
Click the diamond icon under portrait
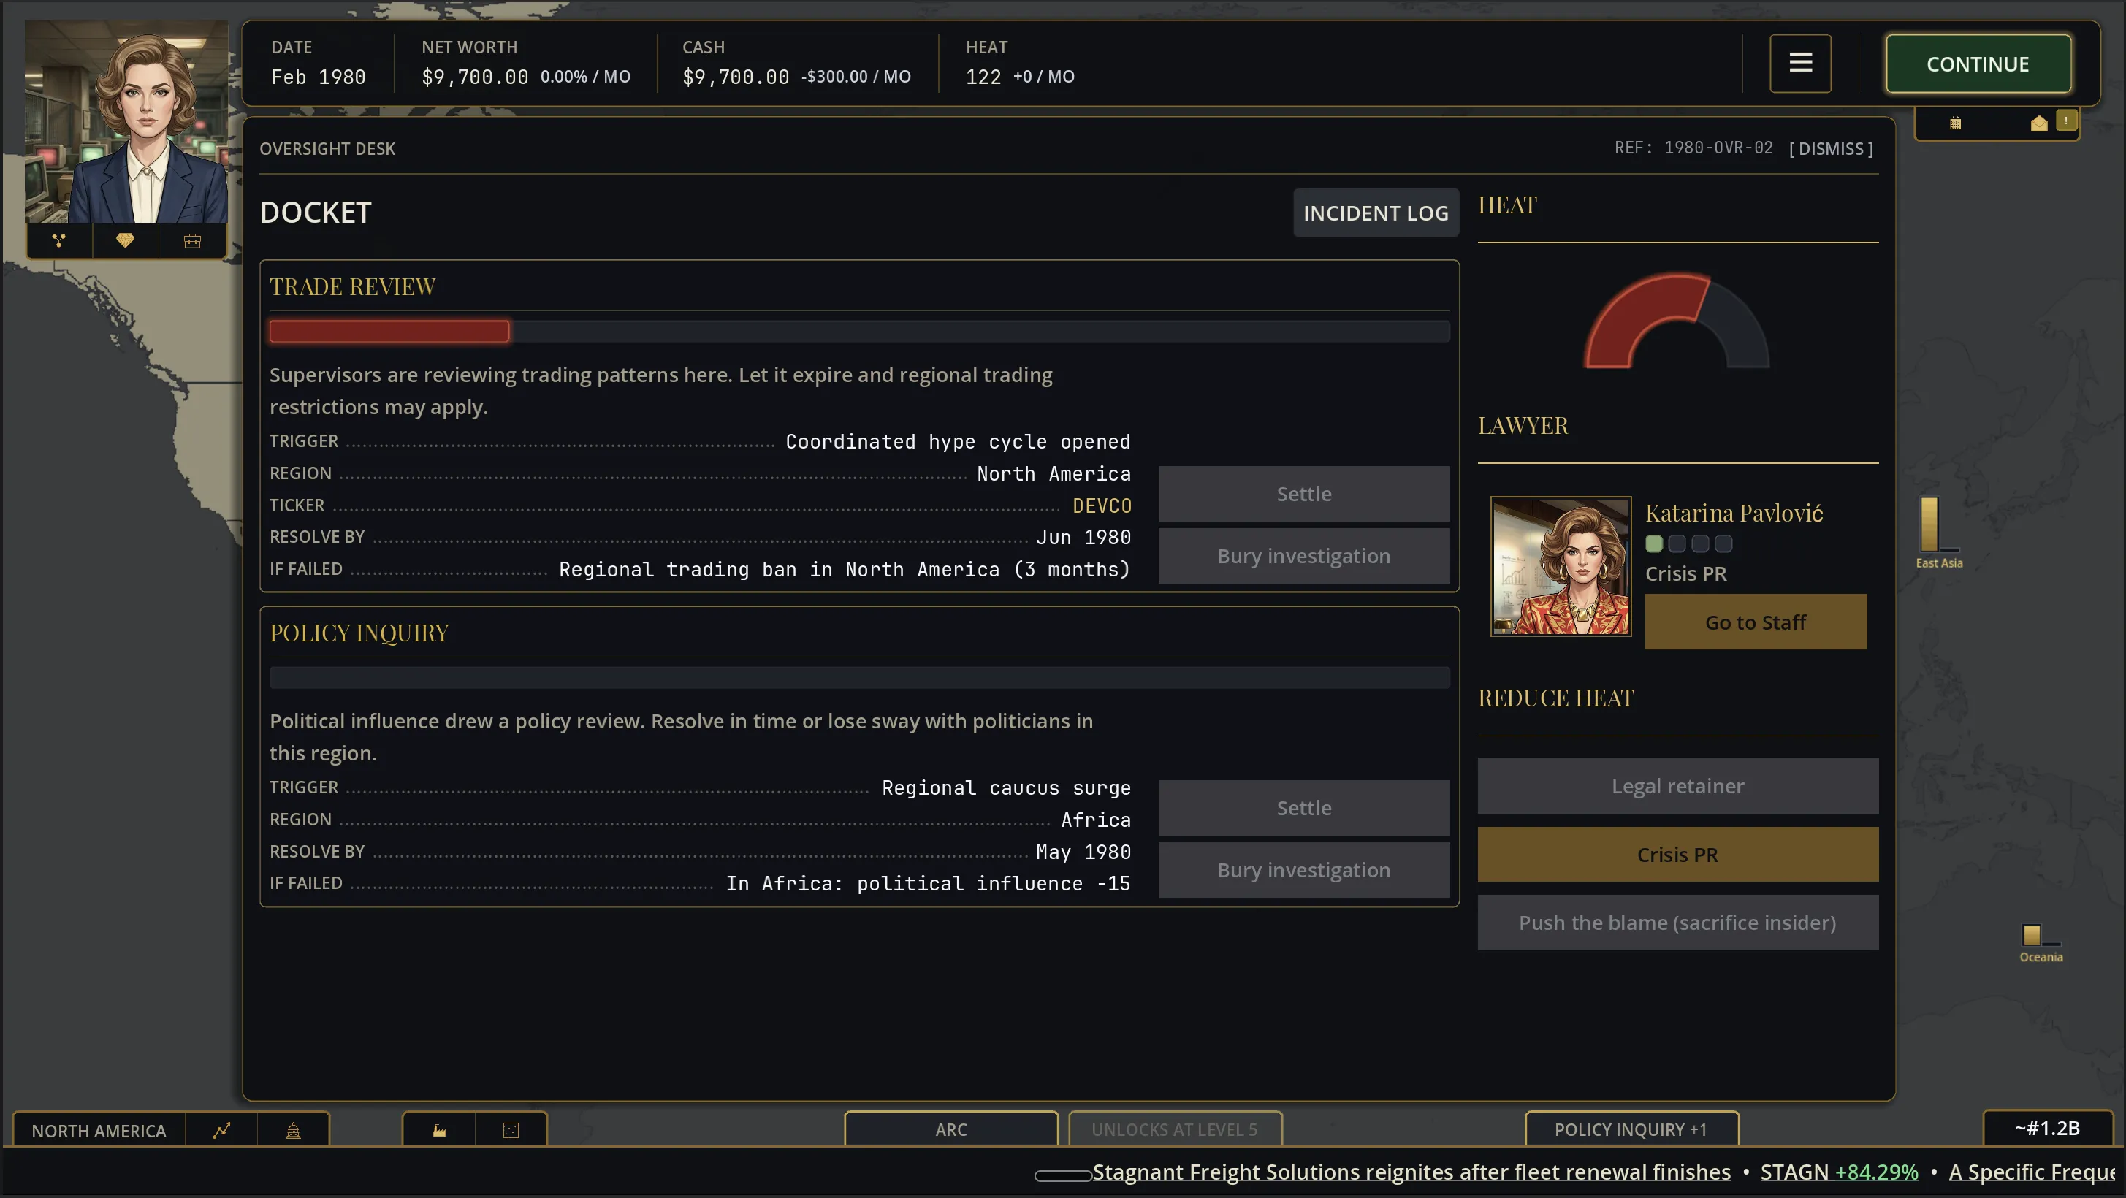pyautogui.click(x=125, y=241)
